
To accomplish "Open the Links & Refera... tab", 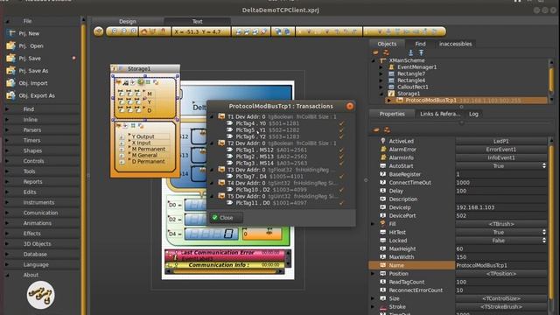I will coord(440,114).
